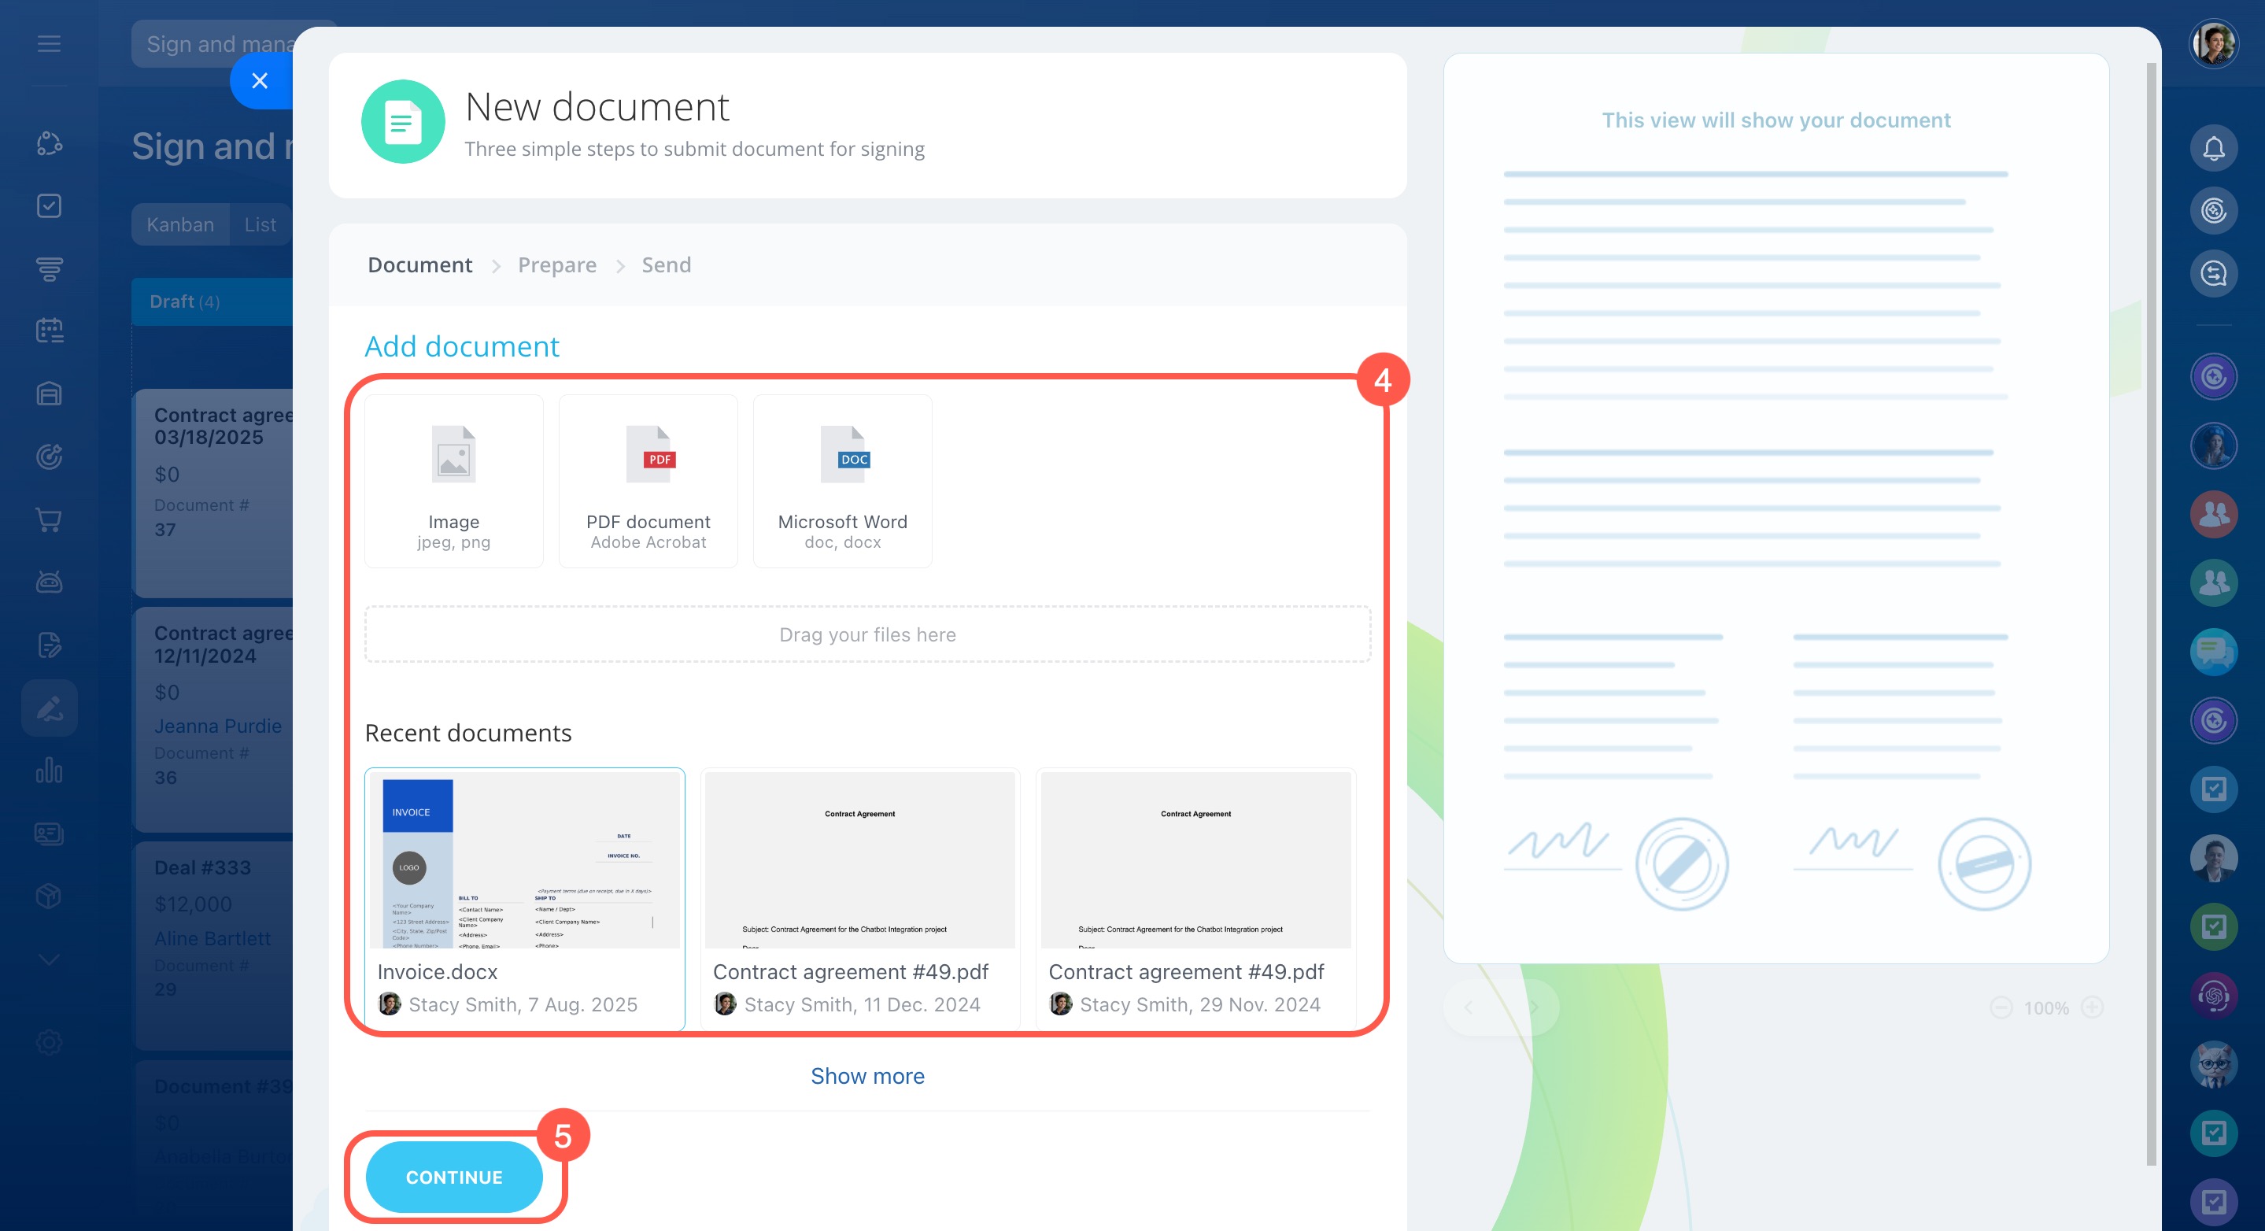The height and width of the screenshot is (1231, 2265).
Task: Open the building company icon in left sidebar
Action: pyautogui.click(x=50, y=393)
